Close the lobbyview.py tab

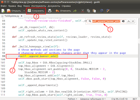click(x=22, y=16)
